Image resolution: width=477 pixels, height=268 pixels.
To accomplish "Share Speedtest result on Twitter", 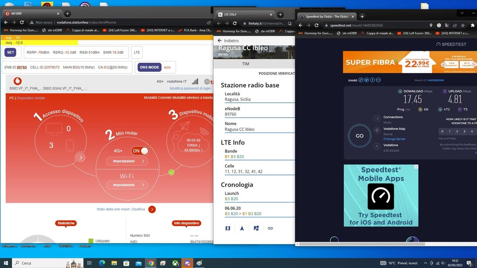I will (x=367, y=80).
